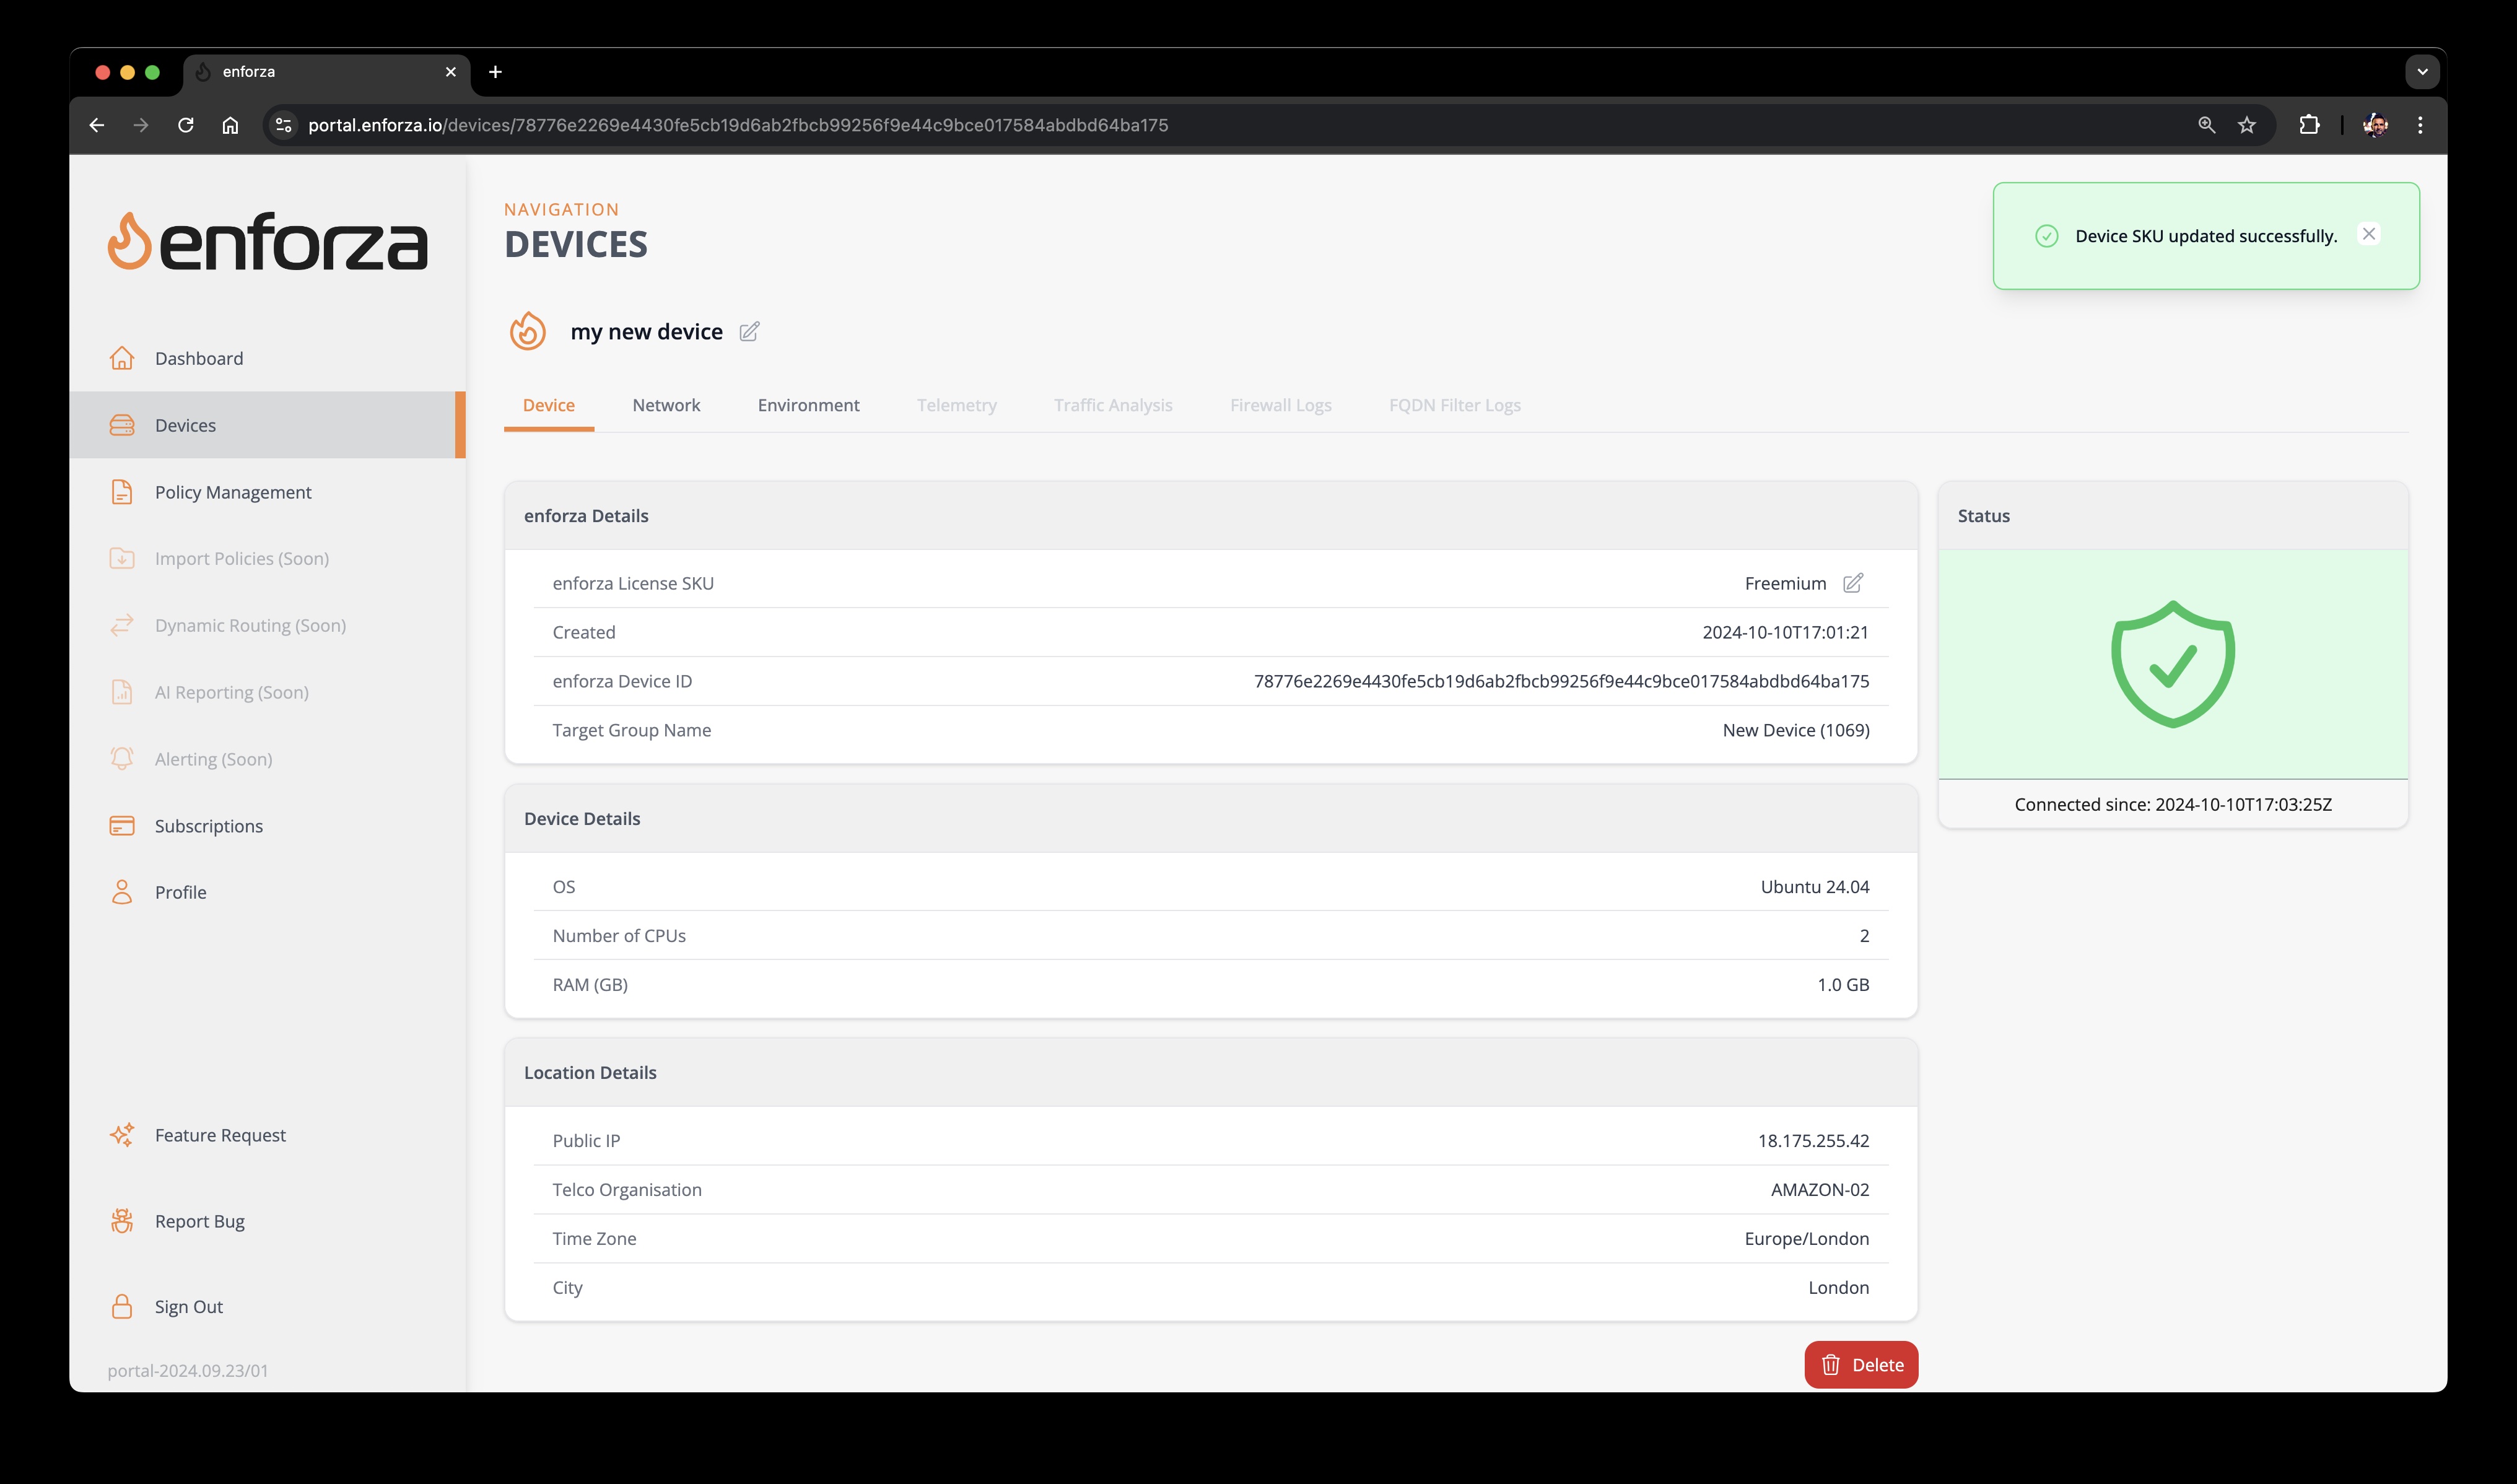Open the Traffic Analysis tab
This screenshot has width=2517, height=1484.
pos(1113,405)
